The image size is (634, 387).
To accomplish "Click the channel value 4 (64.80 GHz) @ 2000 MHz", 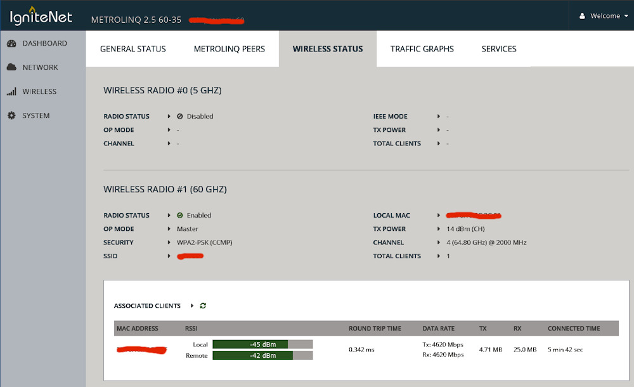I will click(x=486, y=242).
